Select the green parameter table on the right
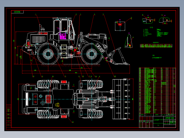 tap(156, 46)
